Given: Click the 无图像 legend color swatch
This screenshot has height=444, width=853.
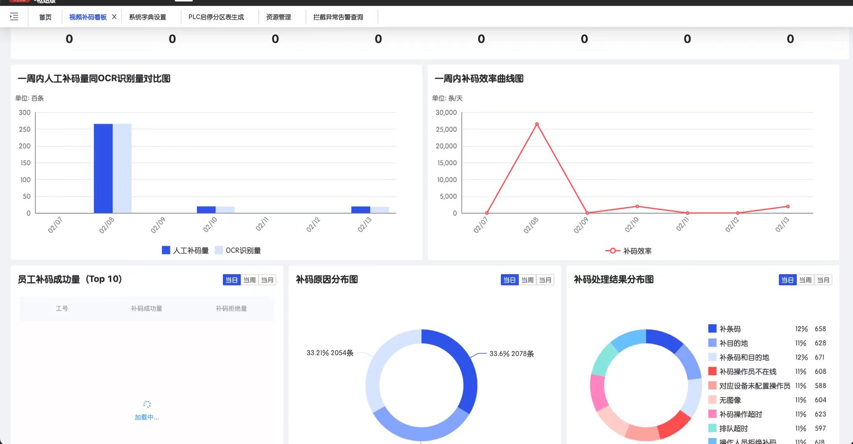Looking at the screenshot, I should tap(712, 400).
